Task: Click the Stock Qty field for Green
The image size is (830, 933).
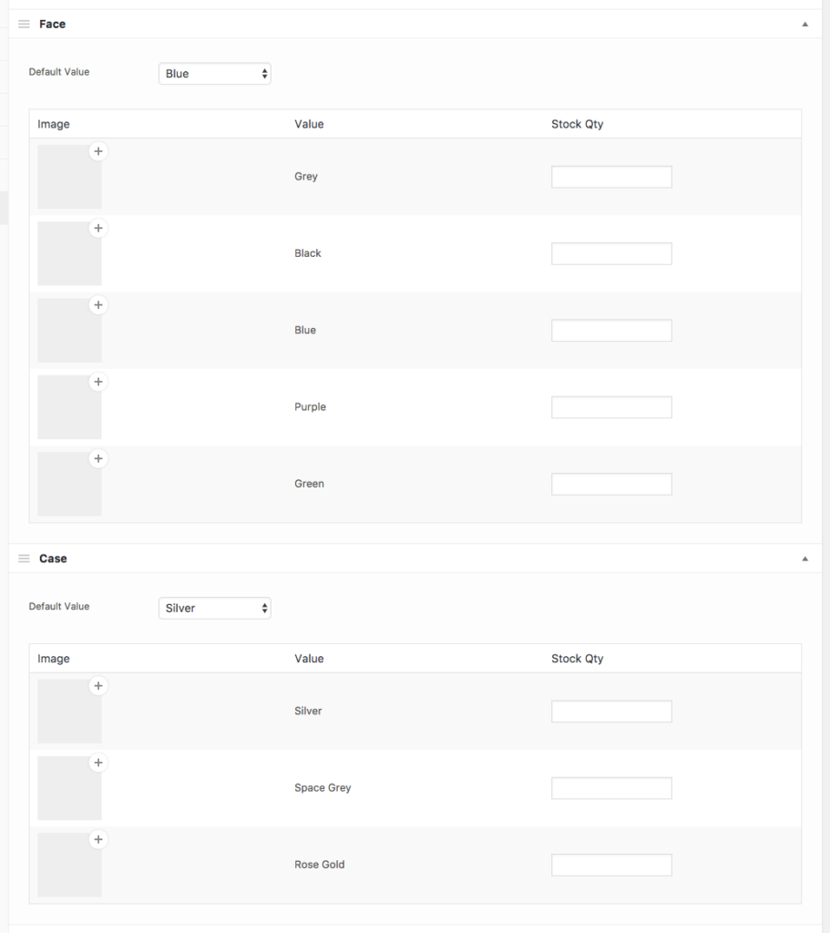Action: [x=611, y=483]
